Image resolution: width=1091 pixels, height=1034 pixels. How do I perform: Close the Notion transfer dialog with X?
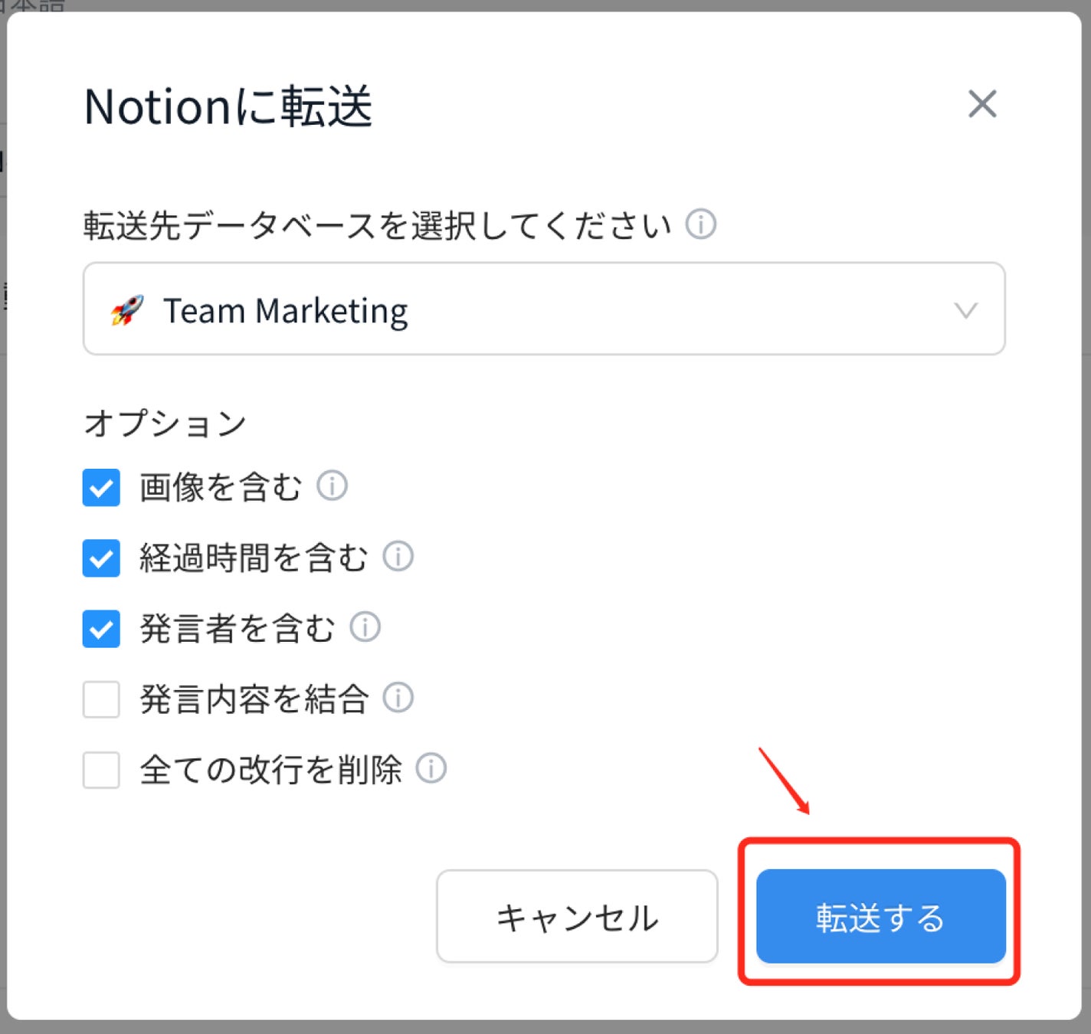point(981,104)
